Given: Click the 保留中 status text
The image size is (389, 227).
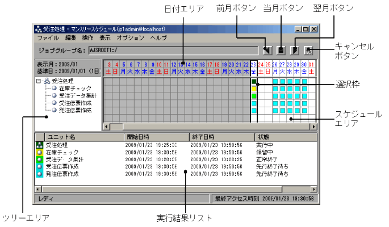Looking at the screenshot, I should (x=265, y=152).
